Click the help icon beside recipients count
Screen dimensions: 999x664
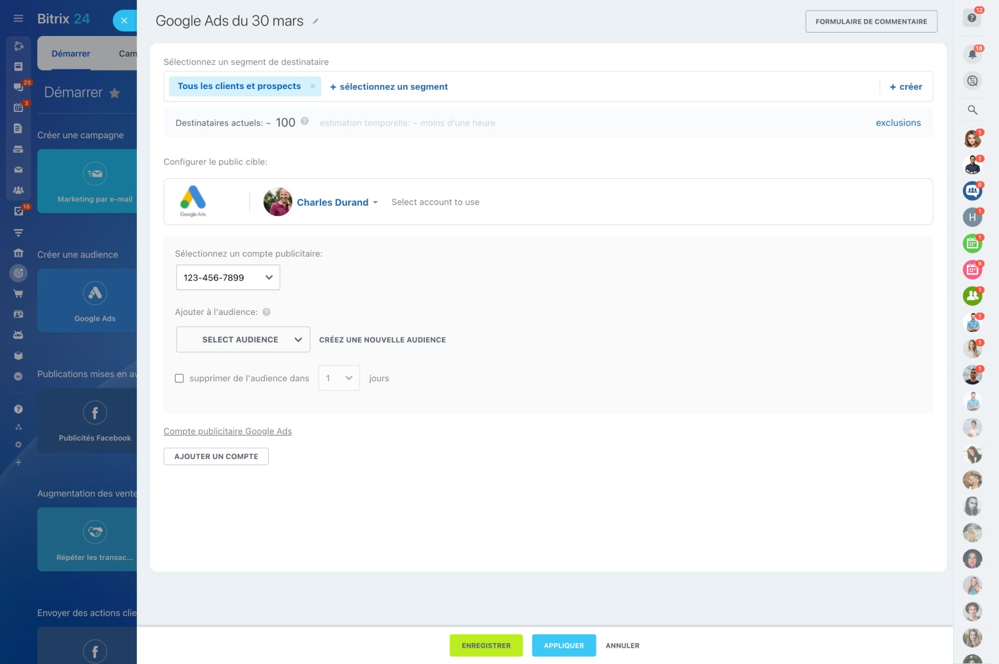point(305,121)
